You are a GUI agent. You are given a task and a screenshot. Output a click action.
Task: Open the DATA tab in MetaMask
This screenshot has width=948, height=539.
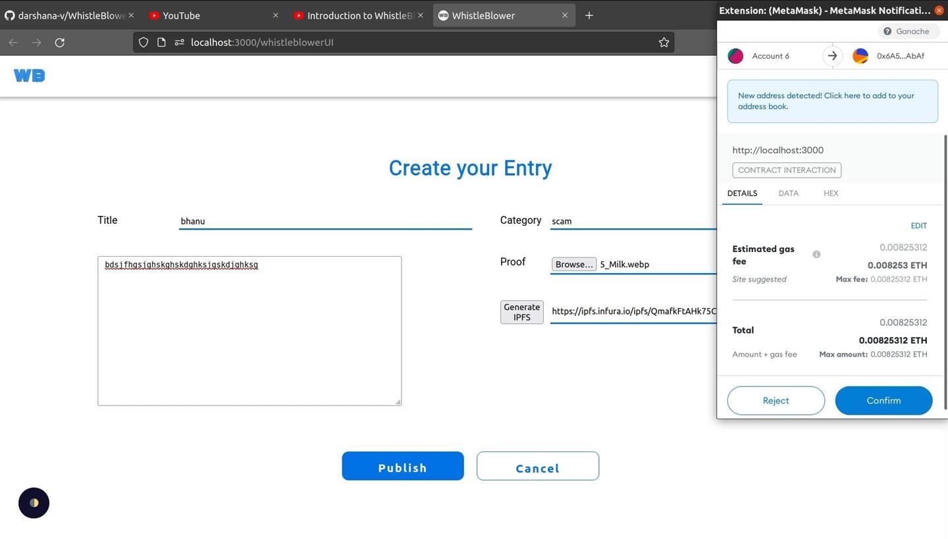[x=788, y=193]
